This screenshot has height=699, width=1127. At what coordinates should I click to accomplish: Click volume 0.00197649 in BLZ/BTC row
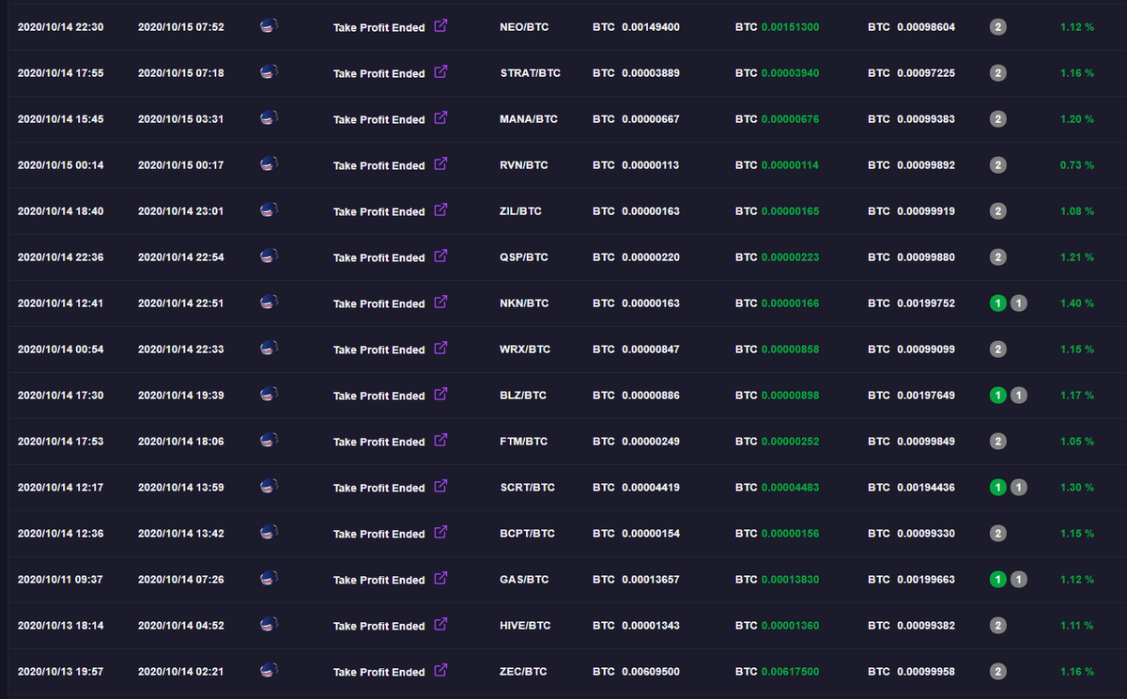[926, 396]
